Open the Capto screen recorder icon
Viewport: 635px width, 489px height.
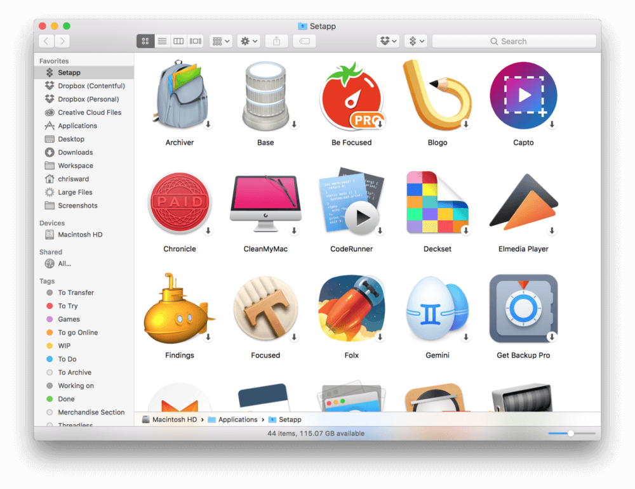point(523,96)
